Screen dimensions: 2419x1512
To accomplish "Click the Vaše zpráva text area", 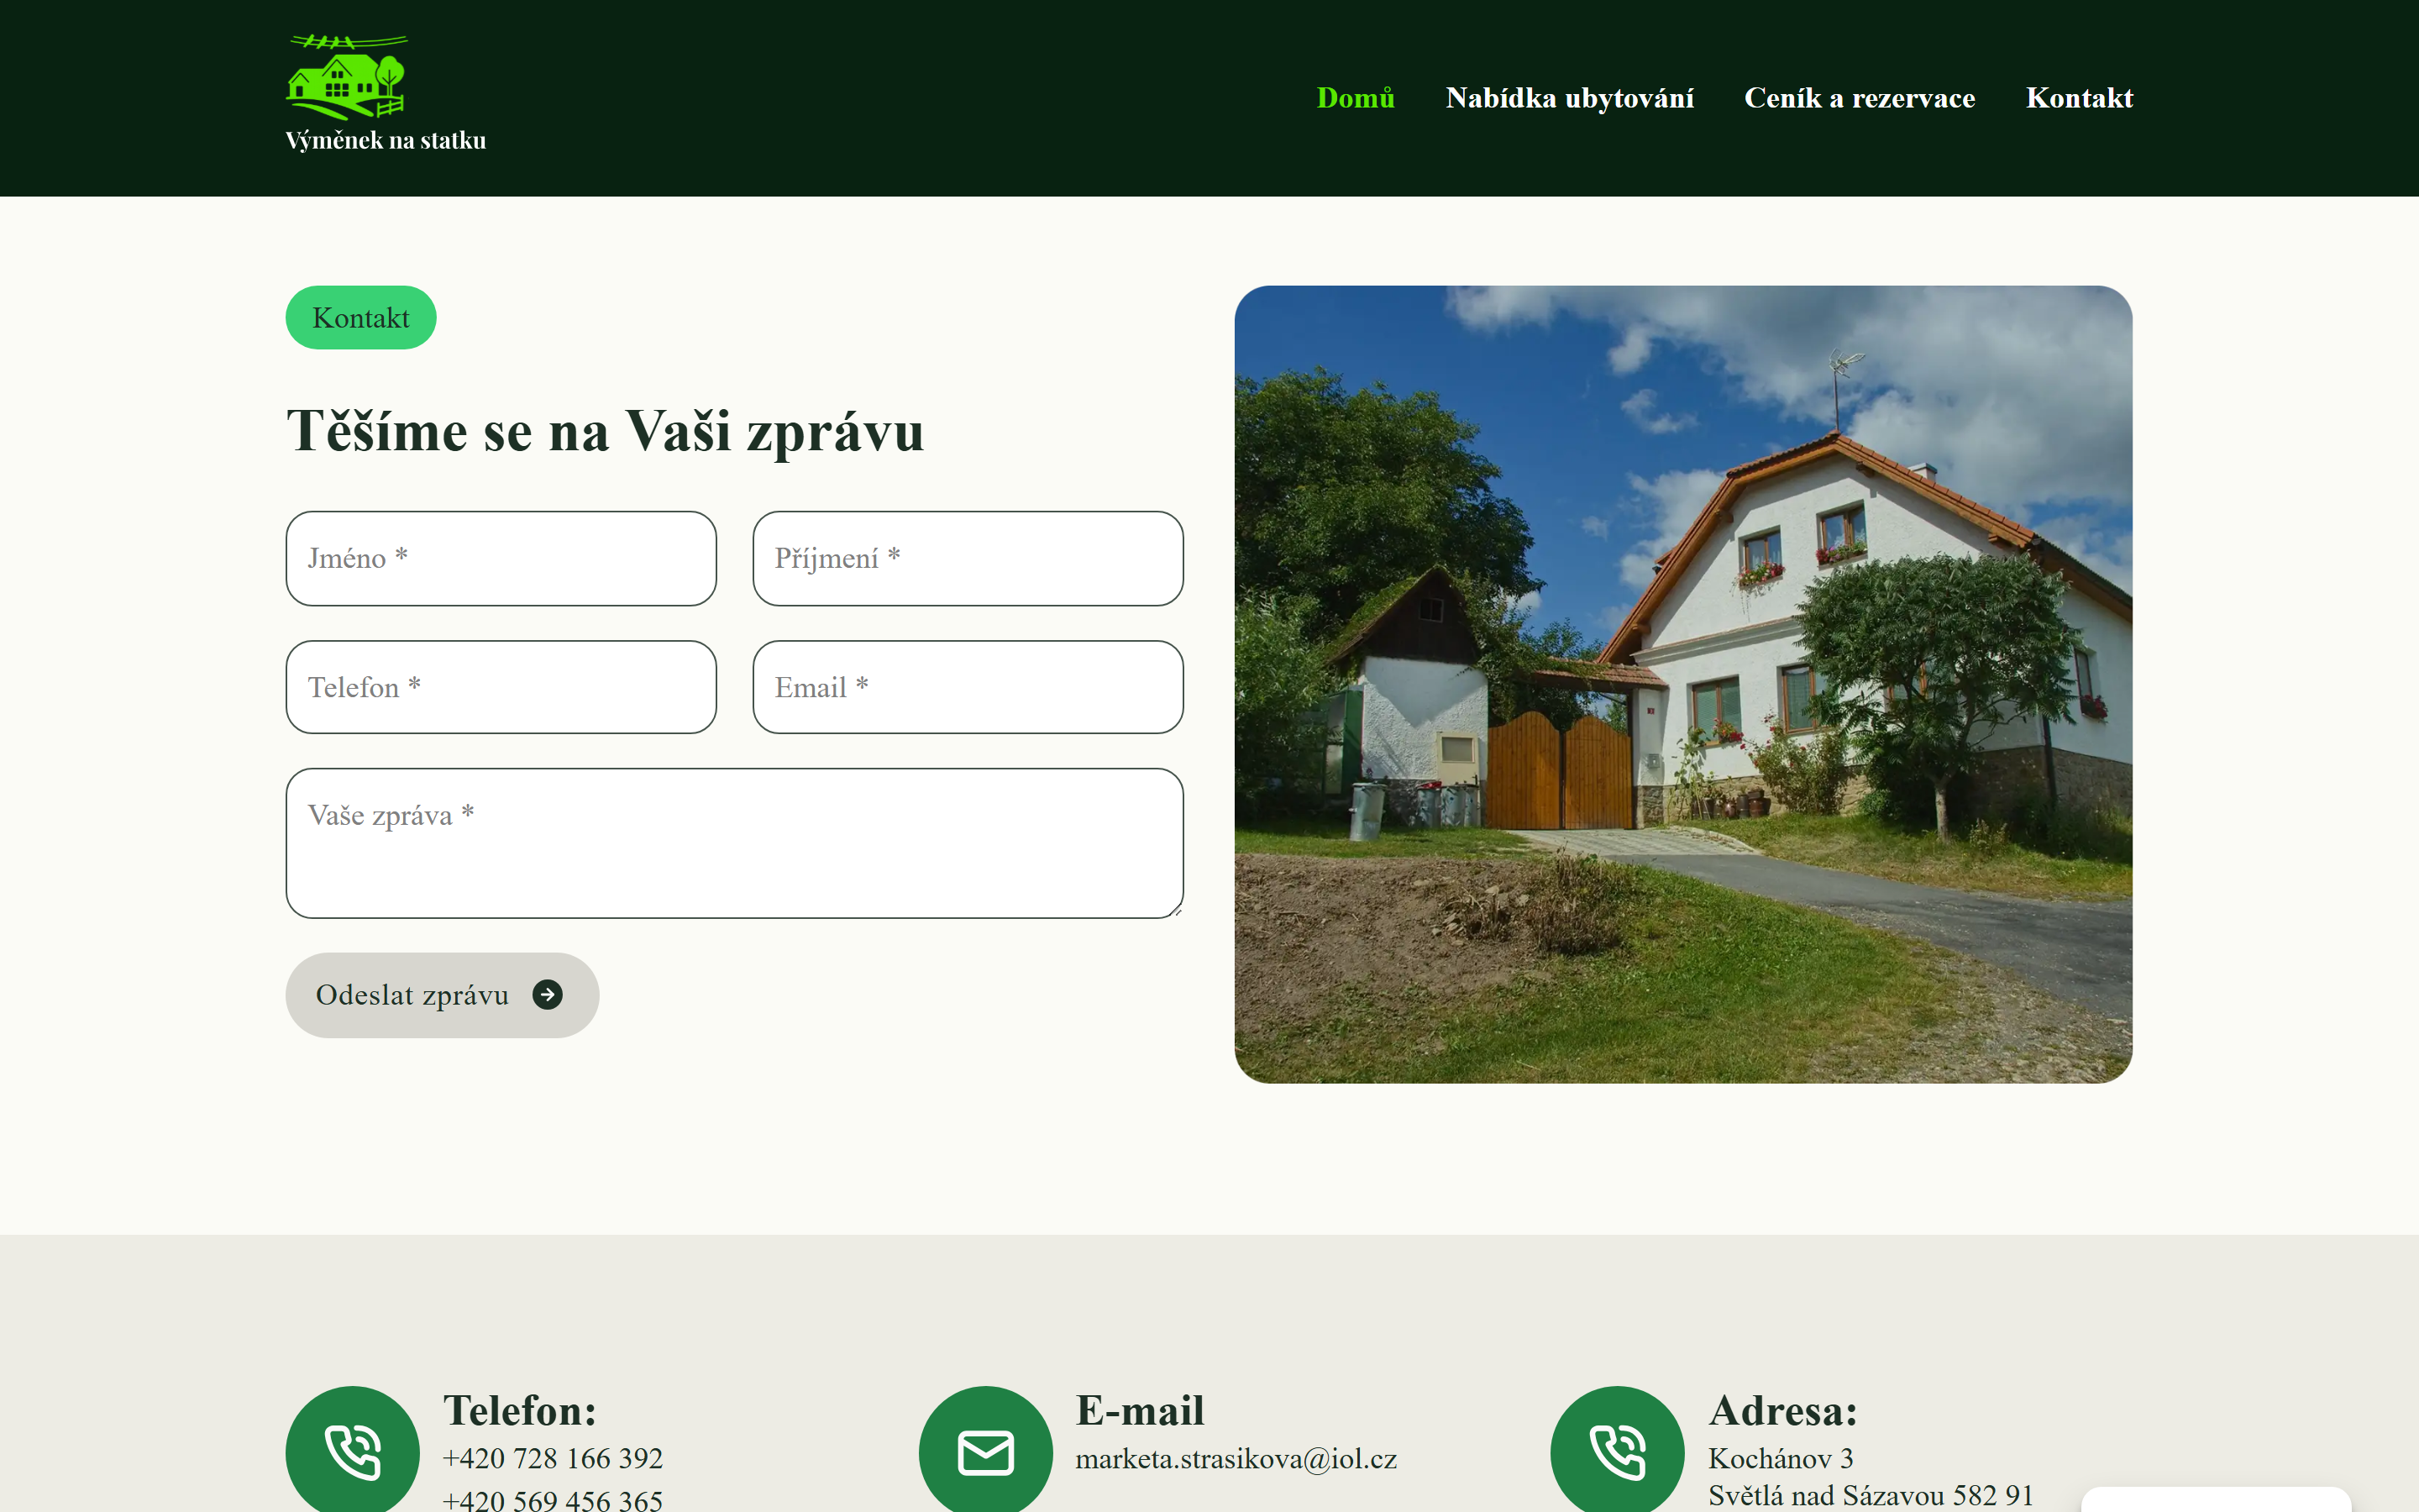I will pos(735,843).
